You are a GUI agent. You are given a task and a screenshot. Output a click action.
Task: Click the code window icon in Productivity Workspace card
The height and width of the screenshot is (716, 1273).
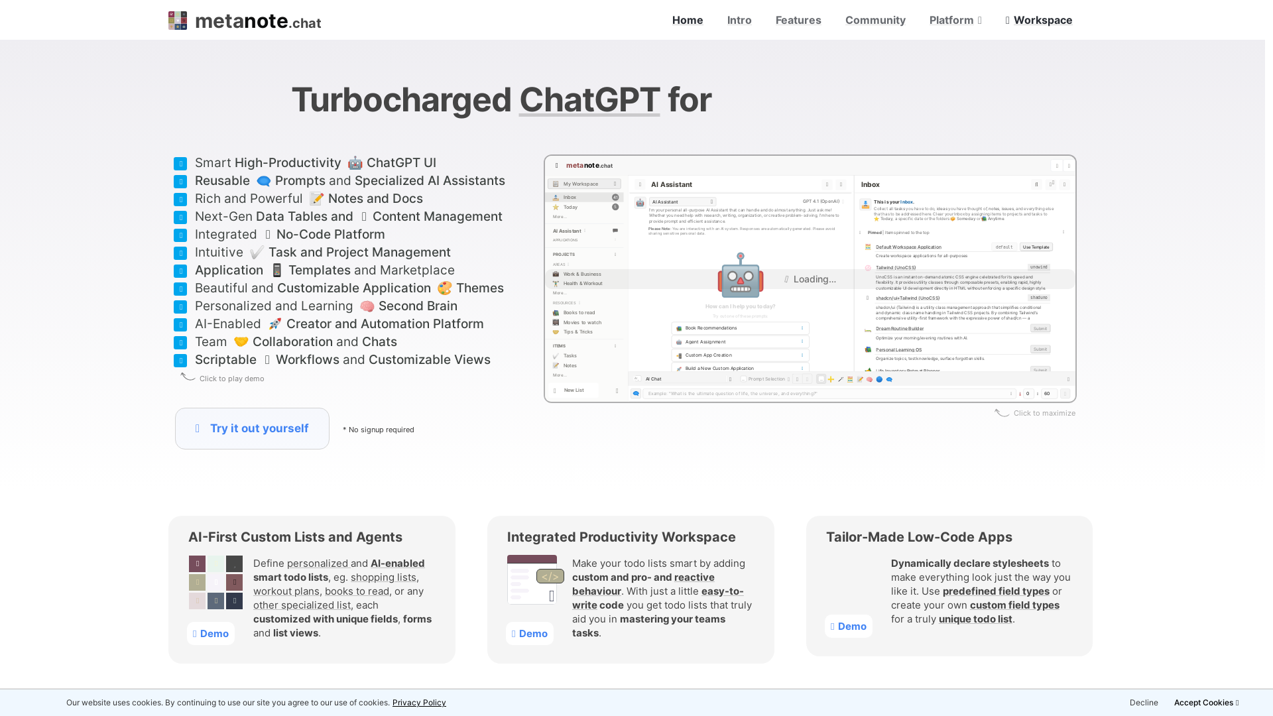pos(536,579)
